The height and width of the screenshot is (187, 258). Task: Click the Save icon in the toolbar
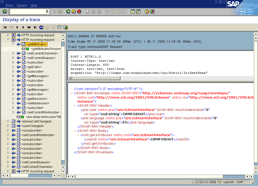[x=60, y=11]
